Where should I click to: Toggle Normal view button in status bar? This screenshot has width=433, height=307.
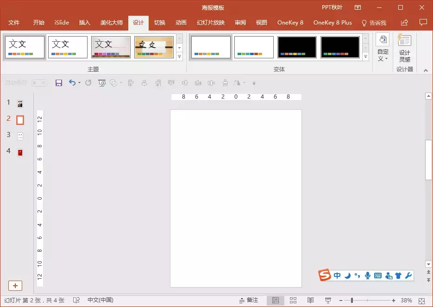pyautogui.click(x=276, y=301)
